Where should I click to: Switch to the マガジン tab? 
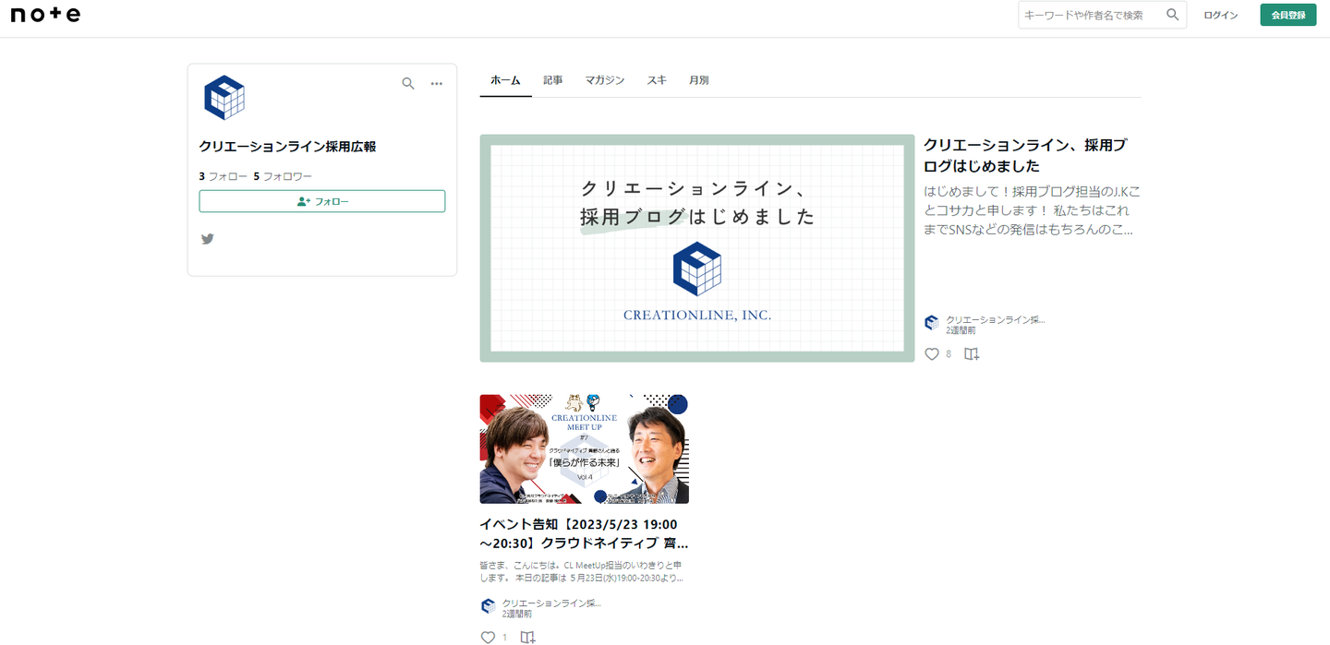click(605, 80)
